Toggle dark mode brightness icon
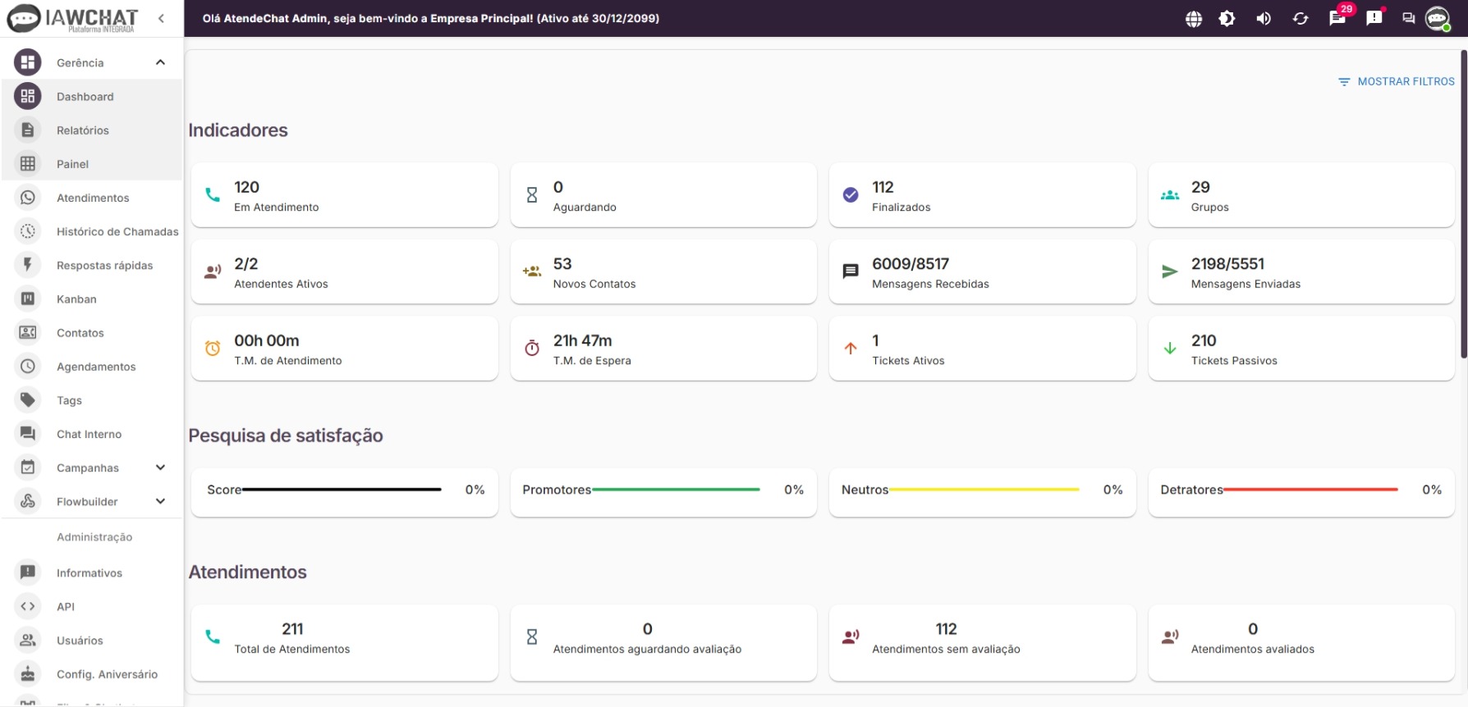This screenshot has height=707, width=1468. click(1227, 19)
